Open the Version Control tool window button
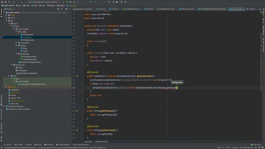Image resolution: width=265 pixels, height=149 pixels. (81, 144)
